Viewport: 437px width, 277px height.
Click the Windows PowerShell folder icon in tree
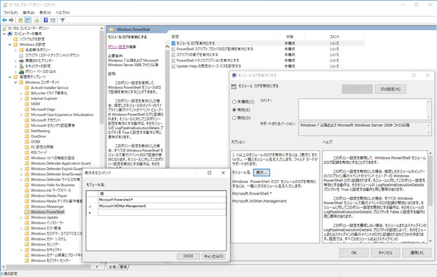27,212
